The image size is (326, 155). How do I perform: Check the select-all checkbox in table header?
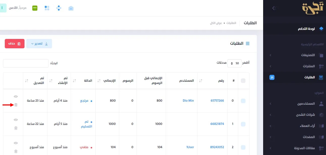(243, 80)
